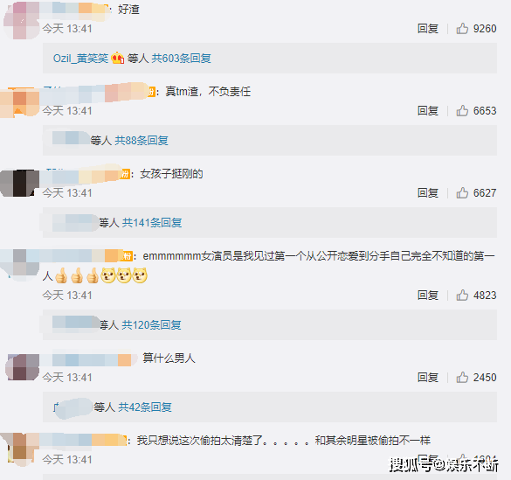
Task: Reply to the 算什么男人 comment
Action: pos(427,378)
